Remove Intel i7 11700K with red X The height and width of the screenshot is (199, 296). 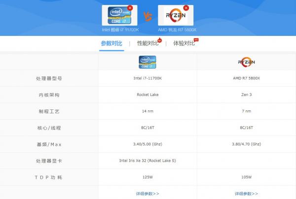tap(130, 8)
